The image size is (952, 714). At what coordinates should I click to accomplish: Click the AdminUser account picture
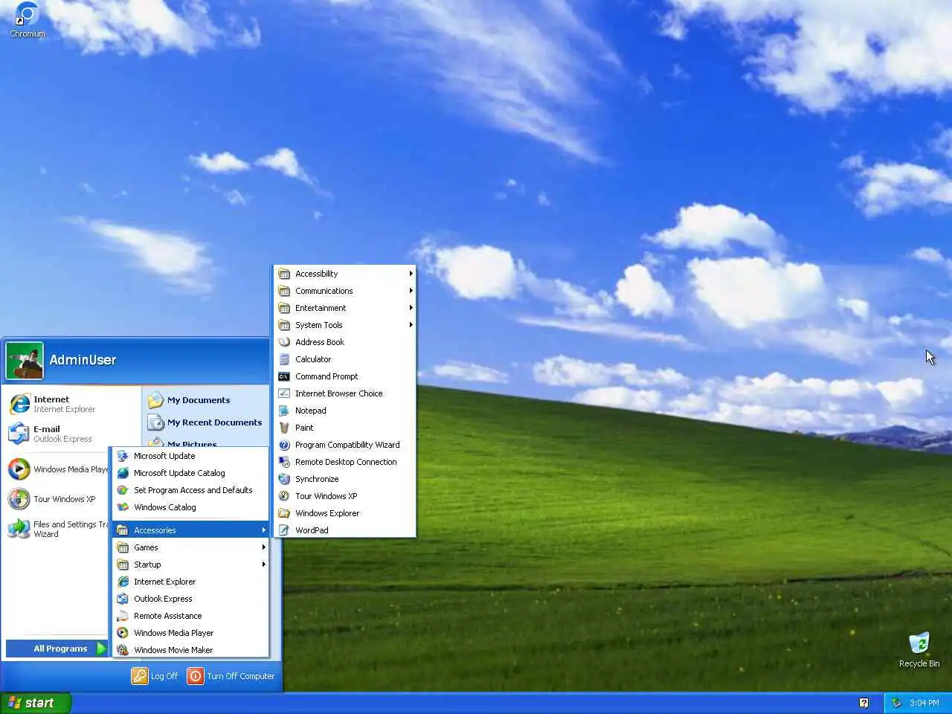pos(25,360)
